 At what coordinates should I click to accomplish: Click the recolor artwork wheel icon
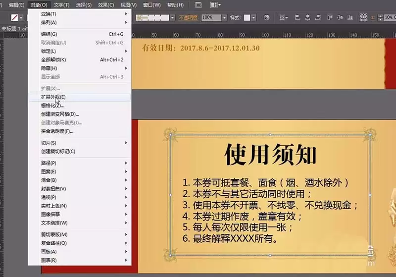click(266, 17)
